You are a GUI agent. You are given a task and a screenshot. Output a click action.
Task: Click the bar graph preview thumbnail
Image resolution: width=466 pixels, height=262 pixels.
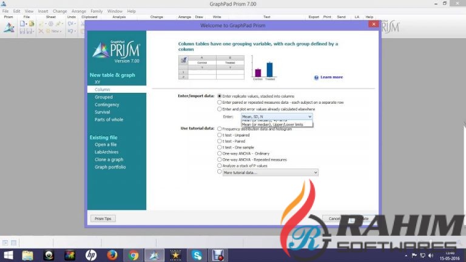point(264,68)
